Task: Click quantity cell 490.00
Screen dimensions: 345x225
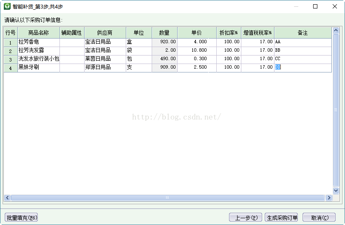Action: point(164,59)
